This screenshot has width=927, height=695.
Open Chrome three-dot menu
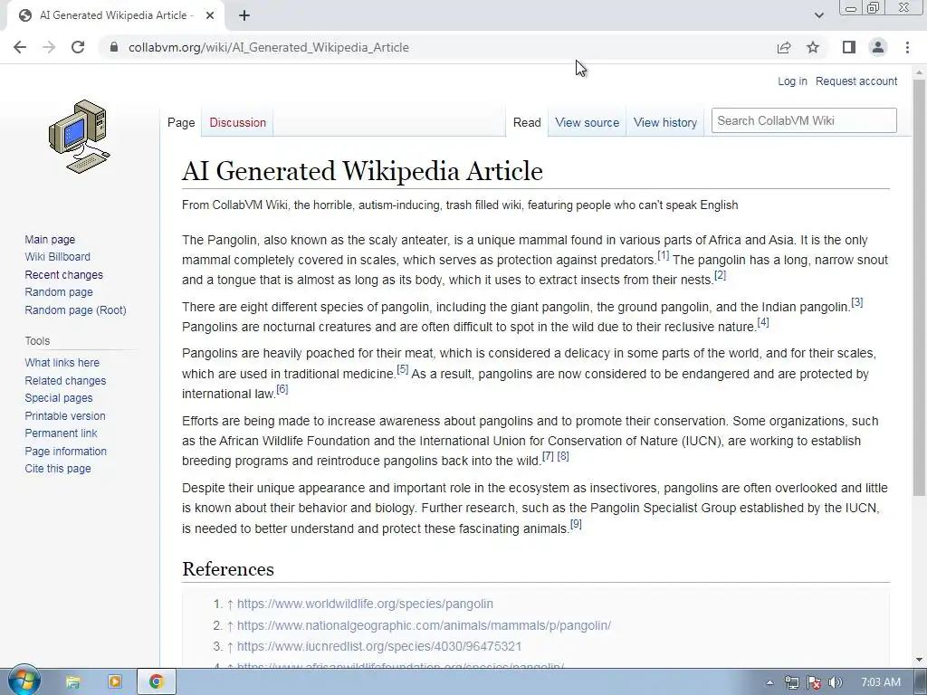tap(907, 47)
